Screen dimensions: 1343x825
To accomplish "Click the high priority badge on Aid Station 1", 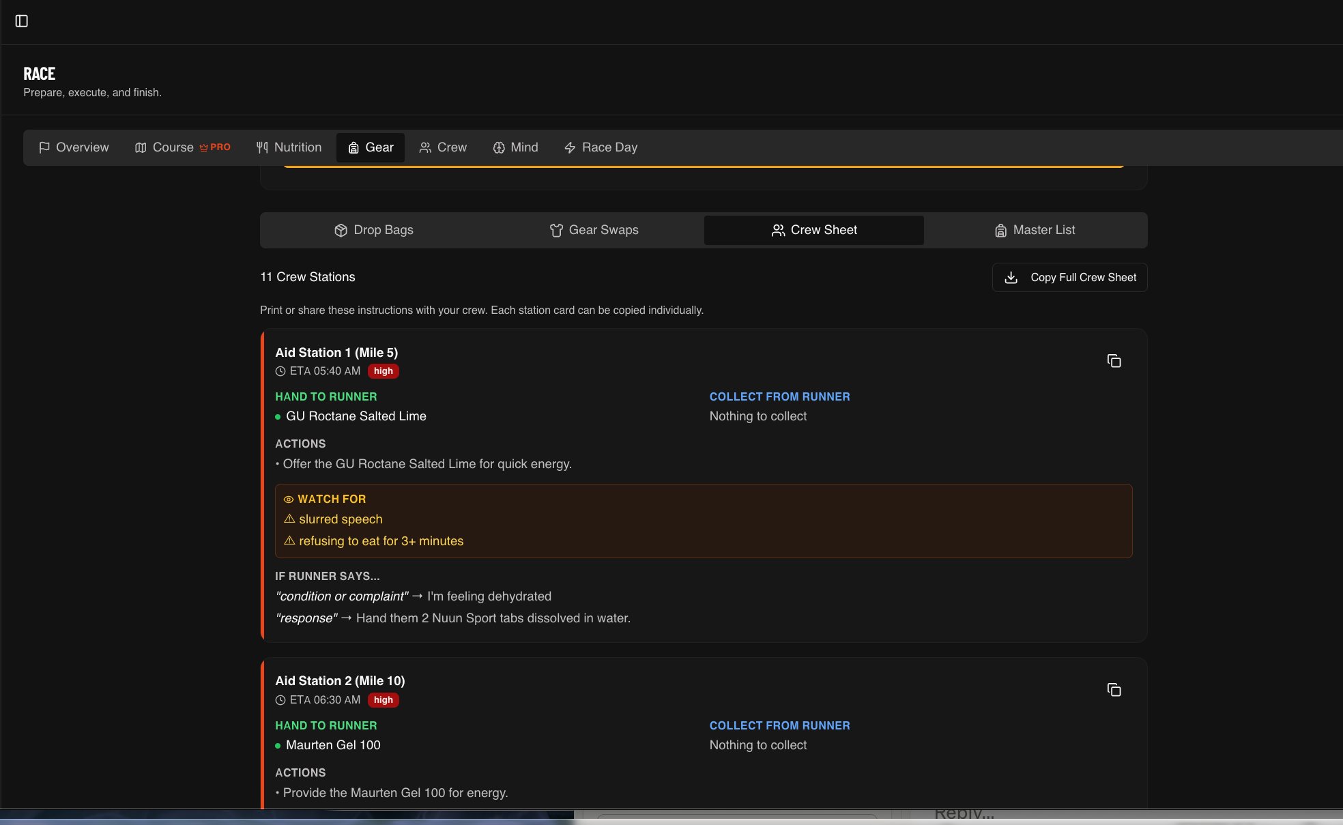I will 383,371.
